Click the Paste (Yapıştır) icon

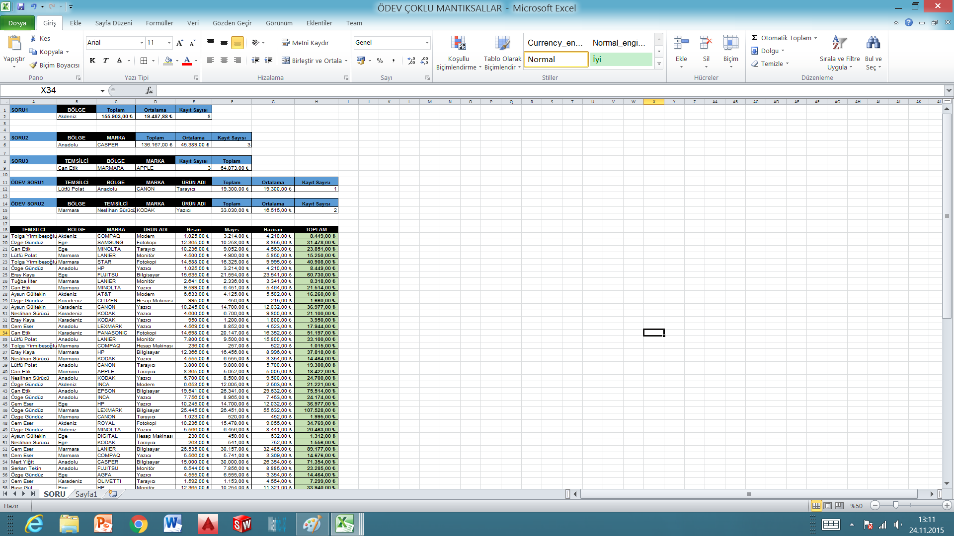[x=14, y=44]
